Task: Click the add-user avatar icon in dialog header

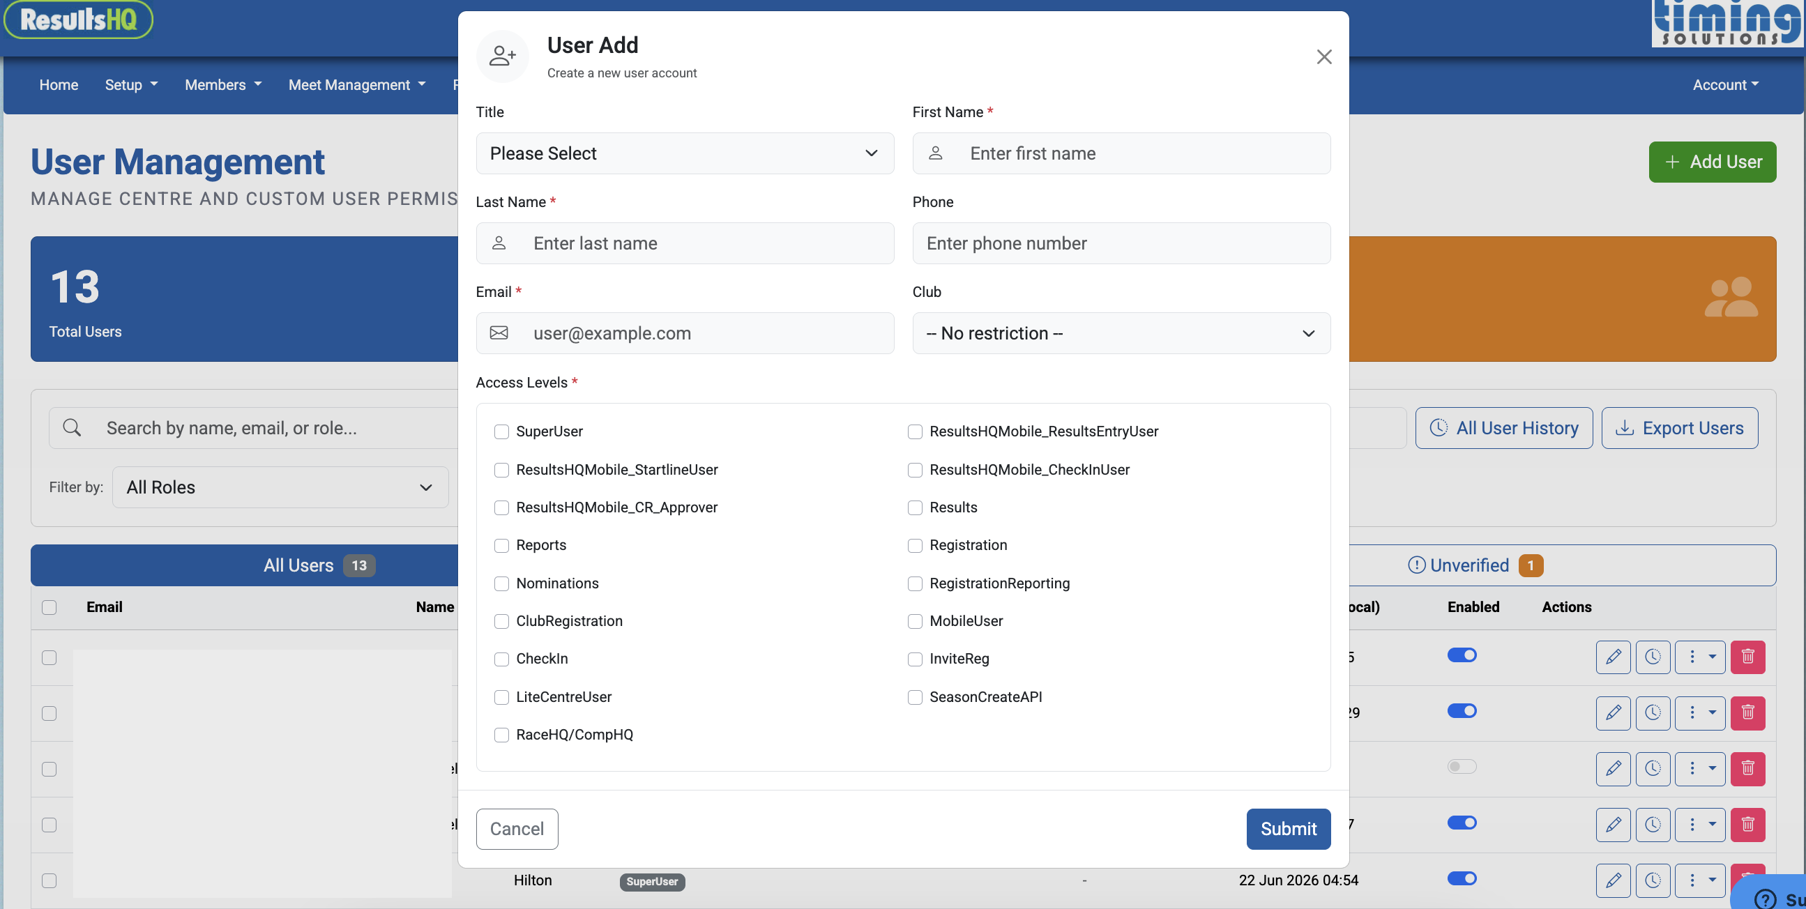Action: (x=502, y=56)
